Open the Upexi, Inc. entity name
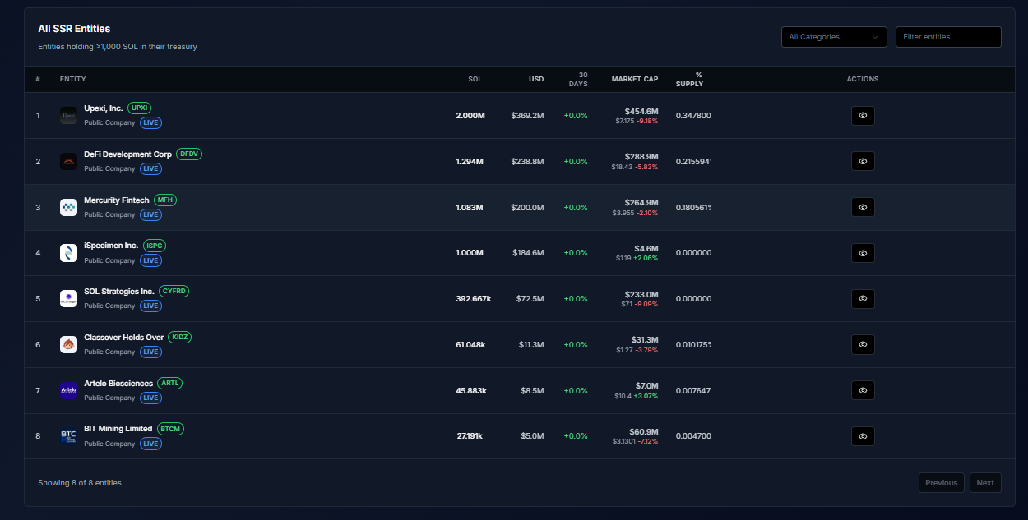1028x520 pixels. point(104,108)
